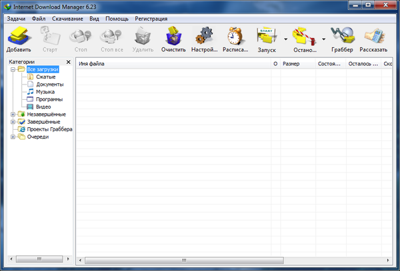Open Настройки (Options) gear icon
Viewport: 400px width, 271px height.
[x=204, y=37]
